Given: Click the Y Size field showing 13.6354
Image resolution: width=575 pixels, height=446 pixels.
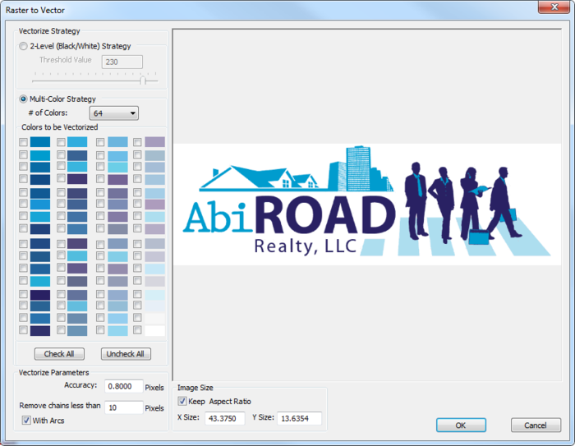Looking at the screenshot, I should [299, 418].
